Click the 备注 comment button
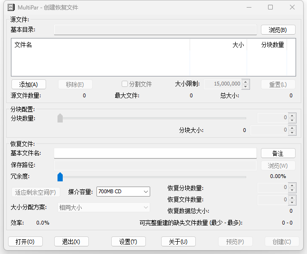 click(278, 153)
